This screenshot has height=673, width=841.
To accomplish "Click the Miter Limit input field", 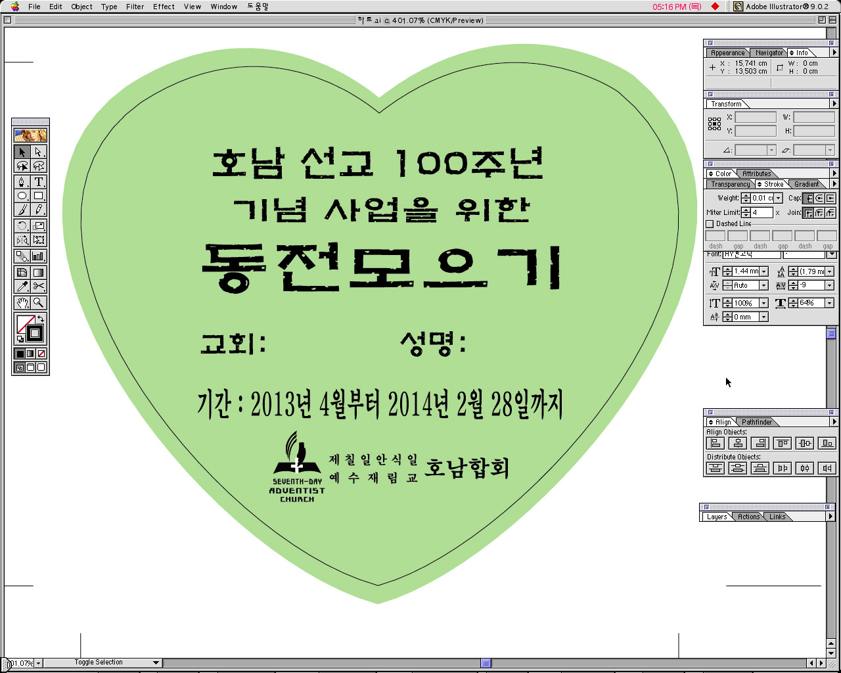I will 762,213.
